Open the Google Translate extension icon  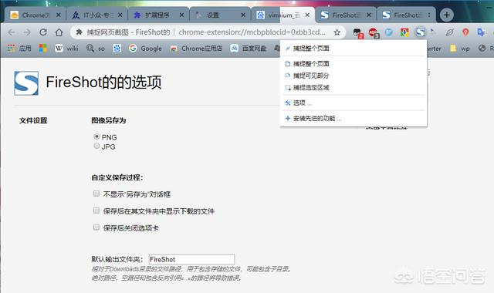[481, 32]
